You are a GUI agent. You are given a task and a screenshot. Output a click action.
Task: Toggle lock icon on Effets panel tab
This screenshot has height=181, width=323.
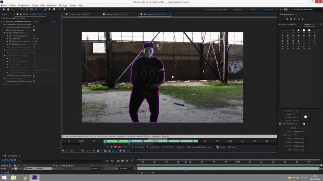tap(21, 14)
